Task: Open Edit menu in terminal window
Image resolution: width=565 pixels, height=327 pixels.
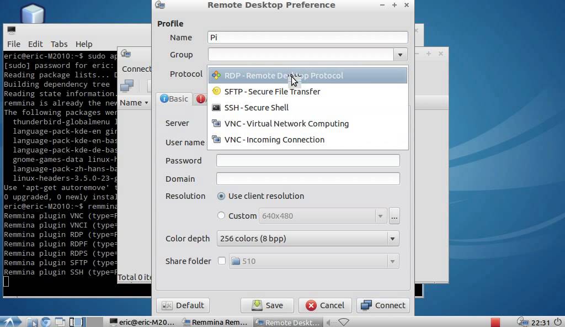Action: tap(35, 44)
